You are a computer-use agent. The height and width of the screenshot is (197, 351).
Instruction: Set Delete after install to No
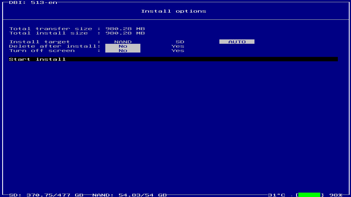pyautogui.click(x=123, y=46)
